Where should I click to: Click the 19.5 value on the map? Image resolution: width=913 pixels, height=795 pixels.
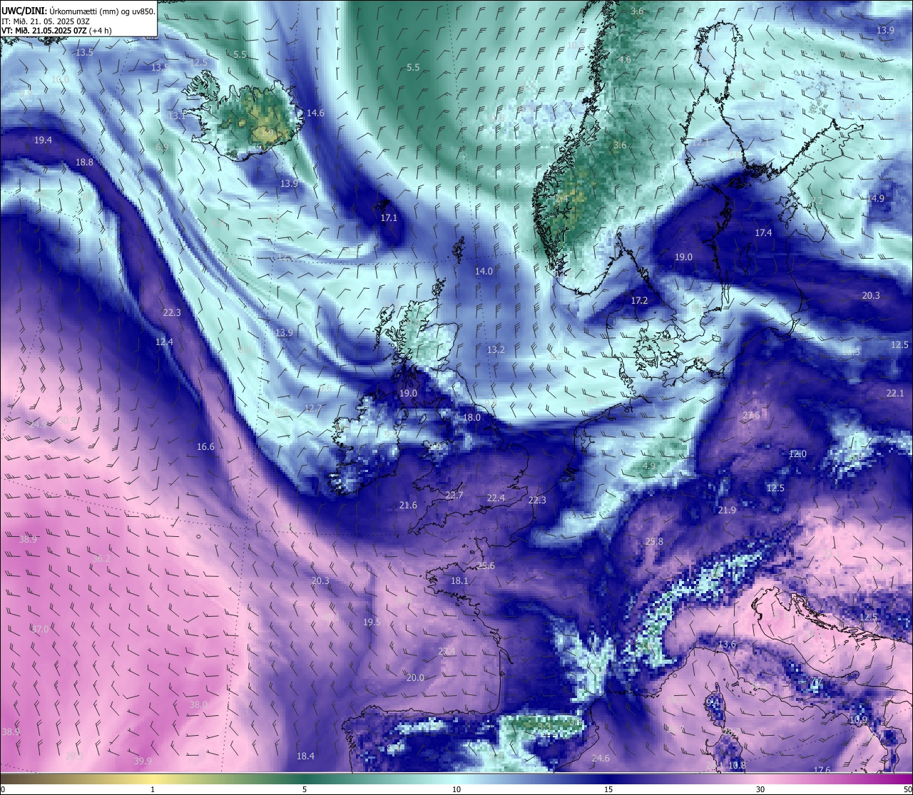coord(372,622)
